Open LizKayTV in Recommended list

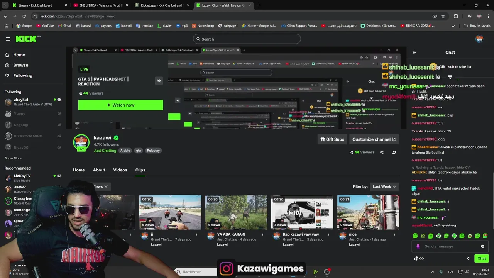click(33, 178)
